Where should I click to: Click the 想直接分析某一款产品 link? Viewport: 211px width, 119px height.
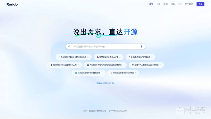[105, 83]
